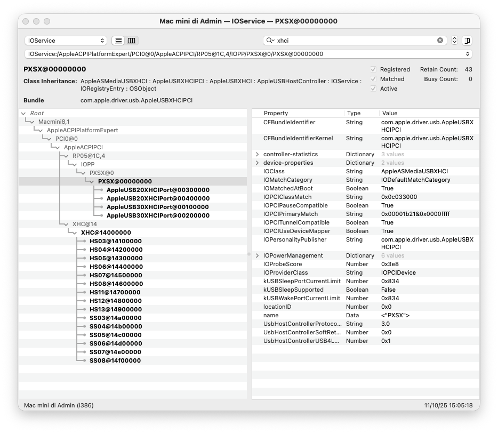Collapse the XHC@14000000 tree node
This screenshot has height=433, width=498.
pyautogui.click(x=75, y=232)
